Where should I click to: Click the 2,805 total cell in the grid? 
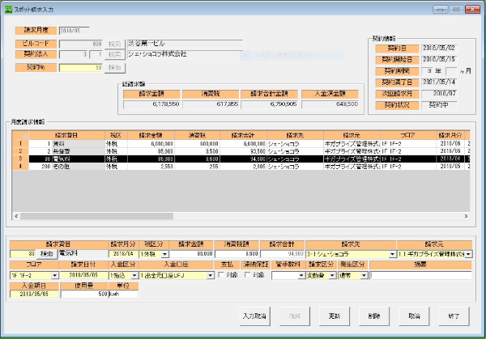(243, 166)
